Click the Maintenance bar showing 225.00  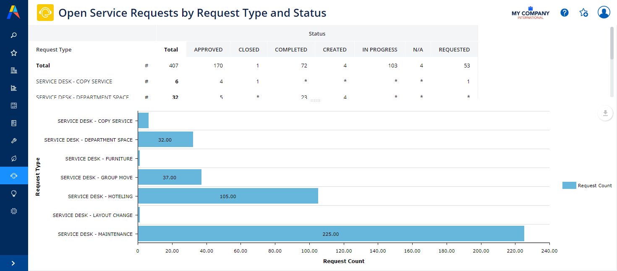point(331,234)
